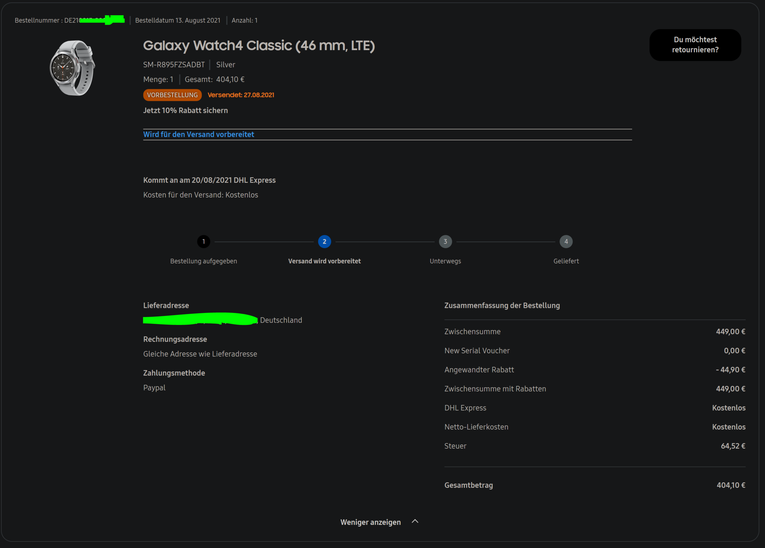The height and width of the screenshot is (548, 765).
Task: Click 'Jetzt 10% Rabatt sichern' text
Action: 186,110
